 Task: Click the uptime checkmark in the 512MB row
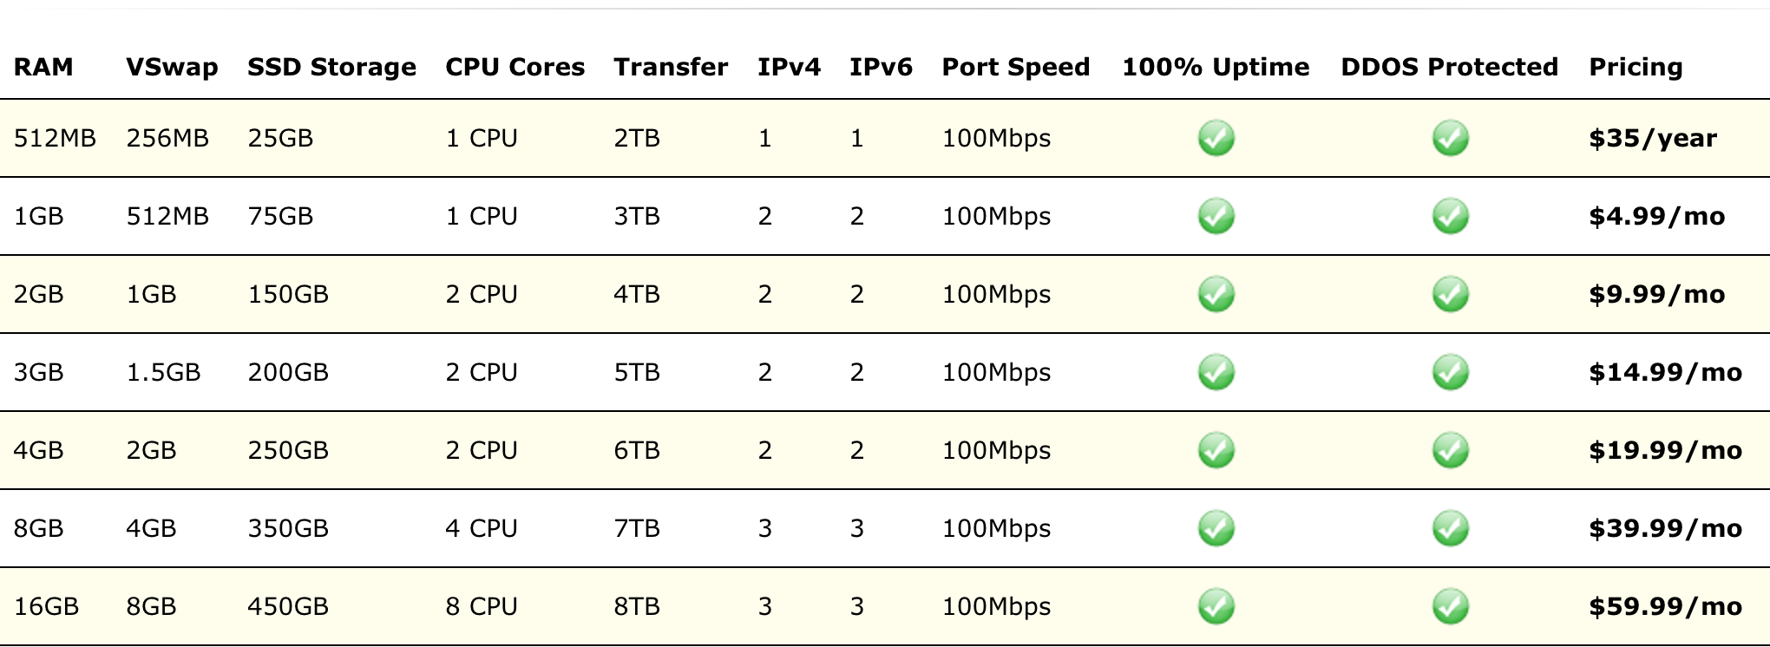click(1216, 138)
